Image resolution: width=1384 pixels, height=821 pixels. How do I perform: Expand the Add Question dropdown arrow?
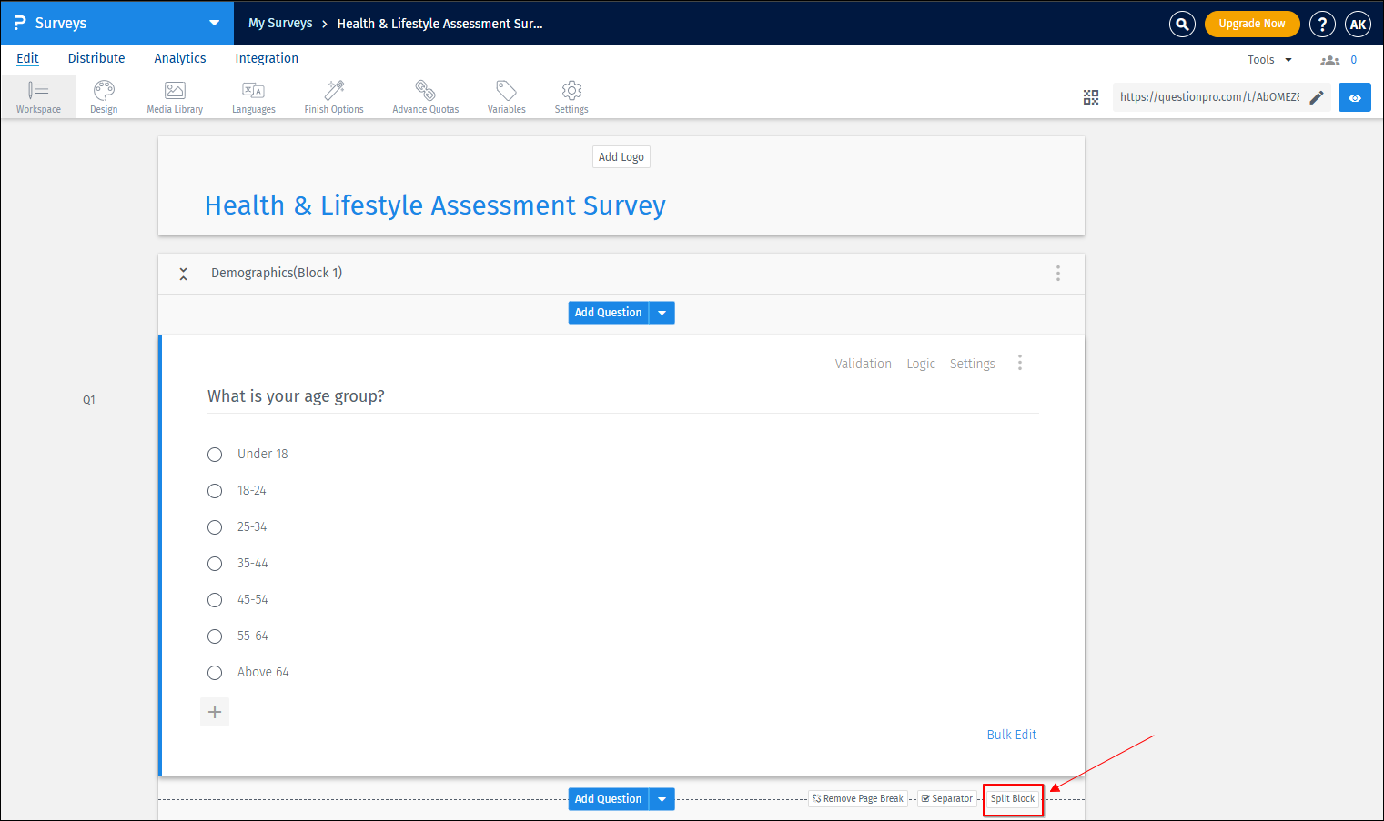662,312
